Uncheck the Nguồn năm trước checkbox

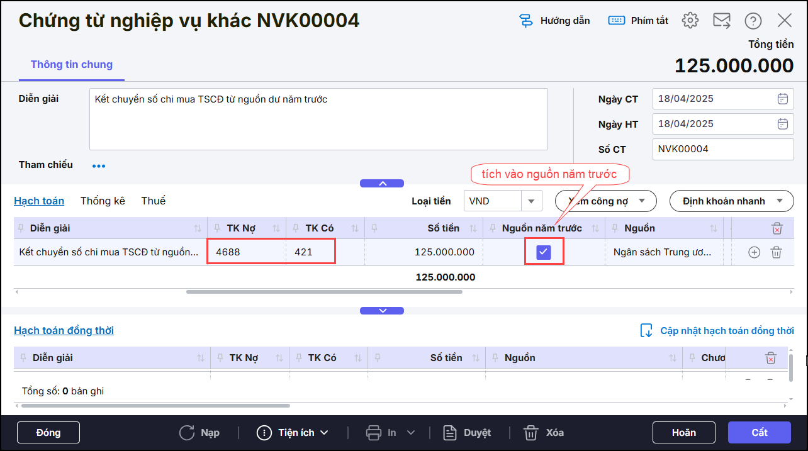[x=544, y=252]
